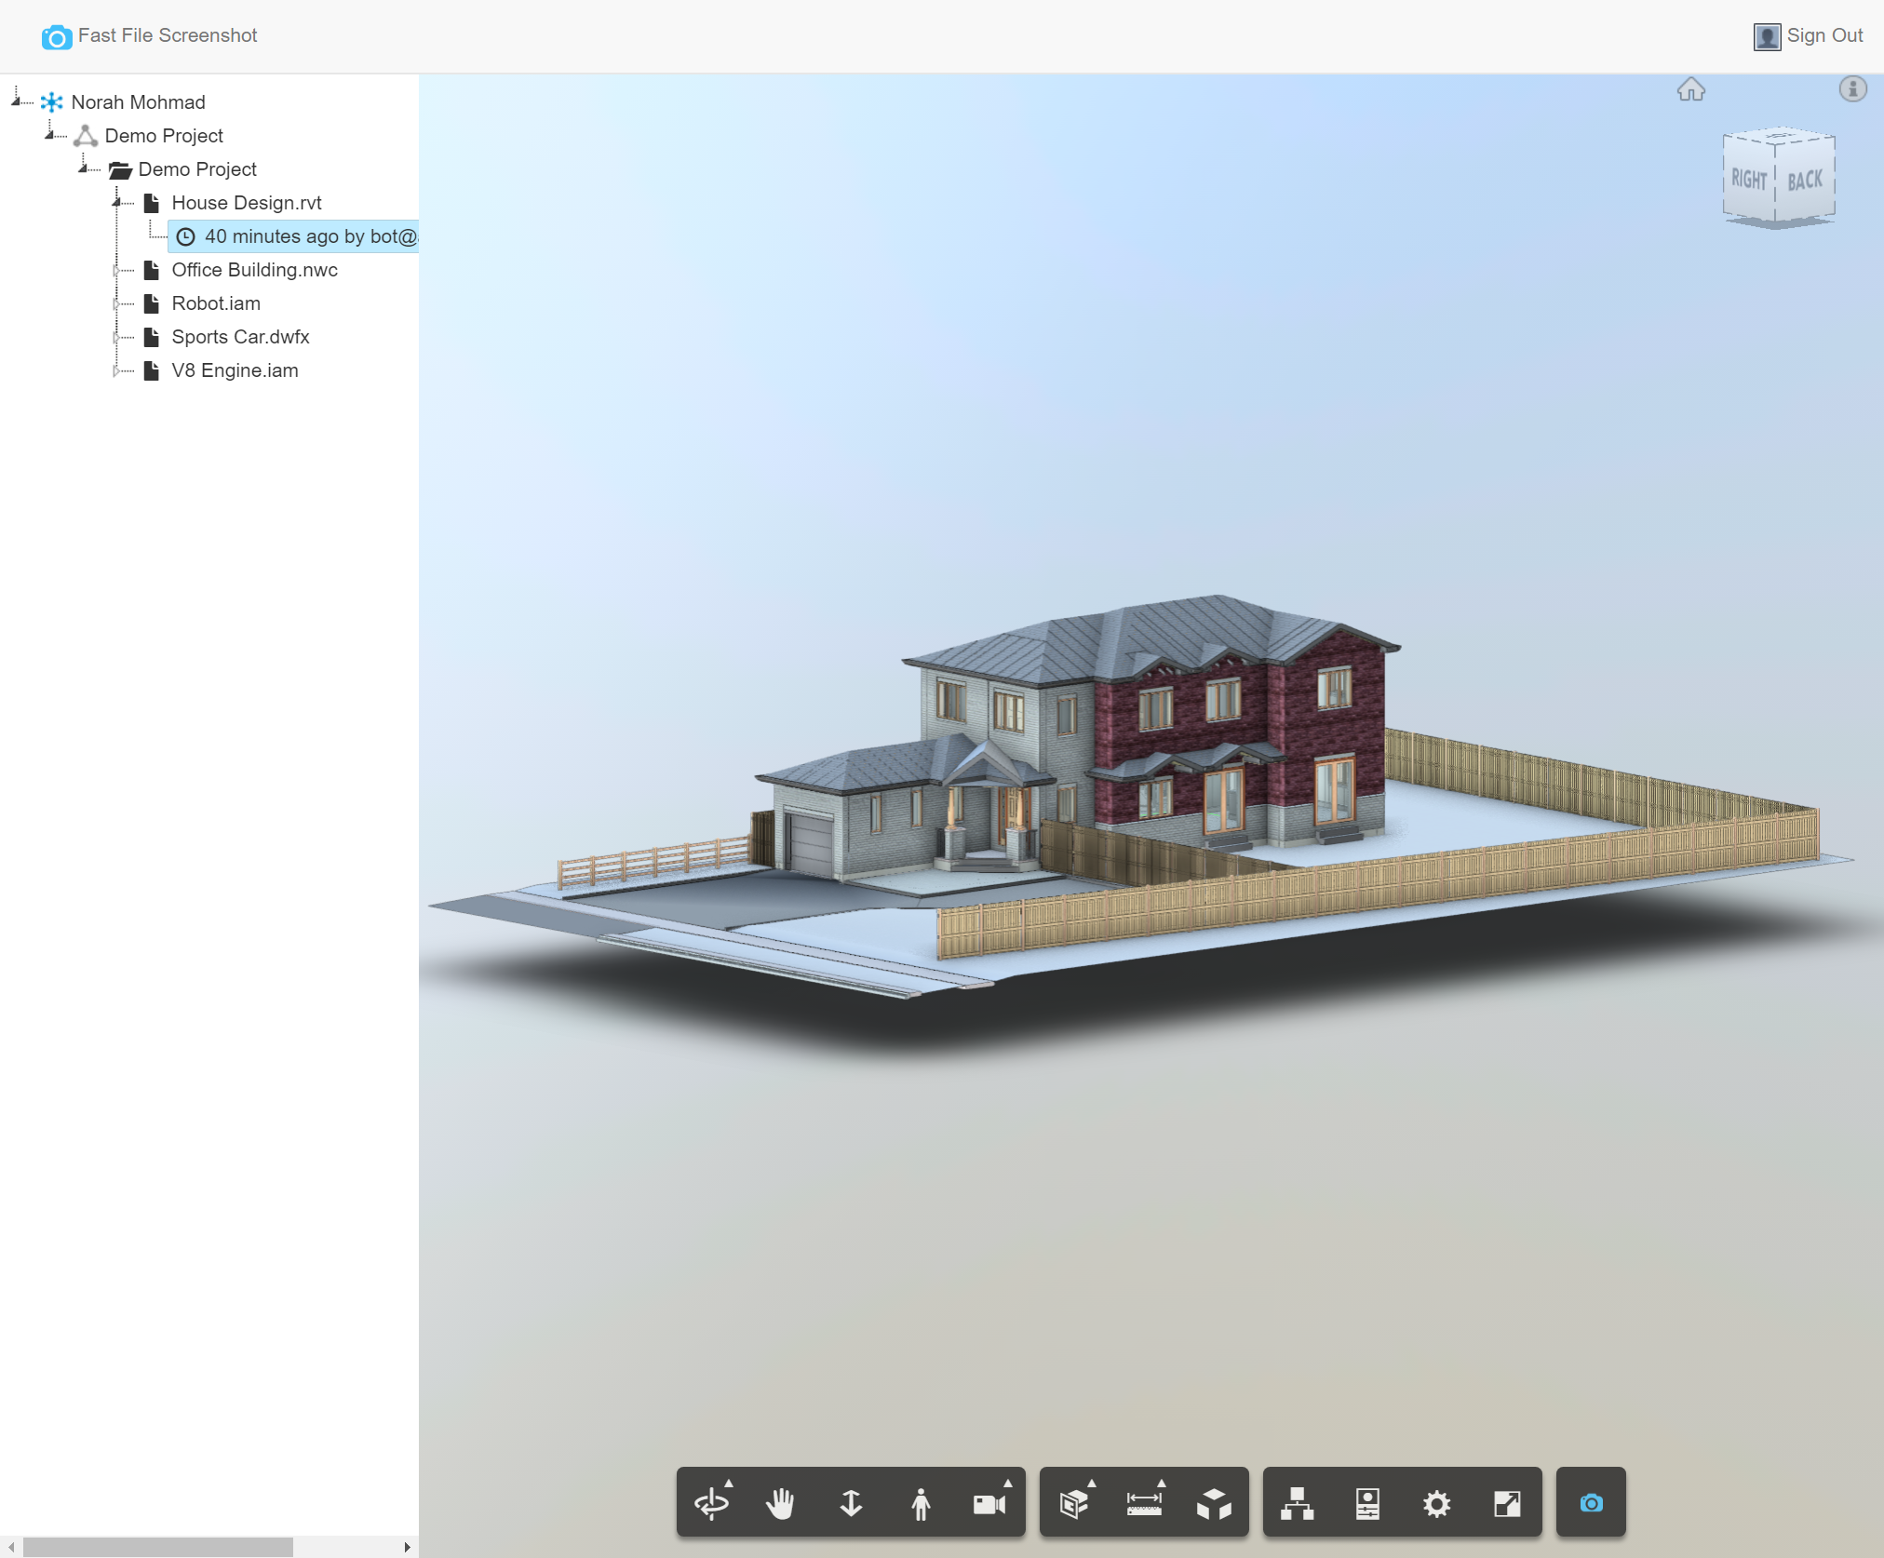This screenshot has height=1558, width=1884.
Task: Expand the Office Building.nwc item
Action: coord(117,270)
